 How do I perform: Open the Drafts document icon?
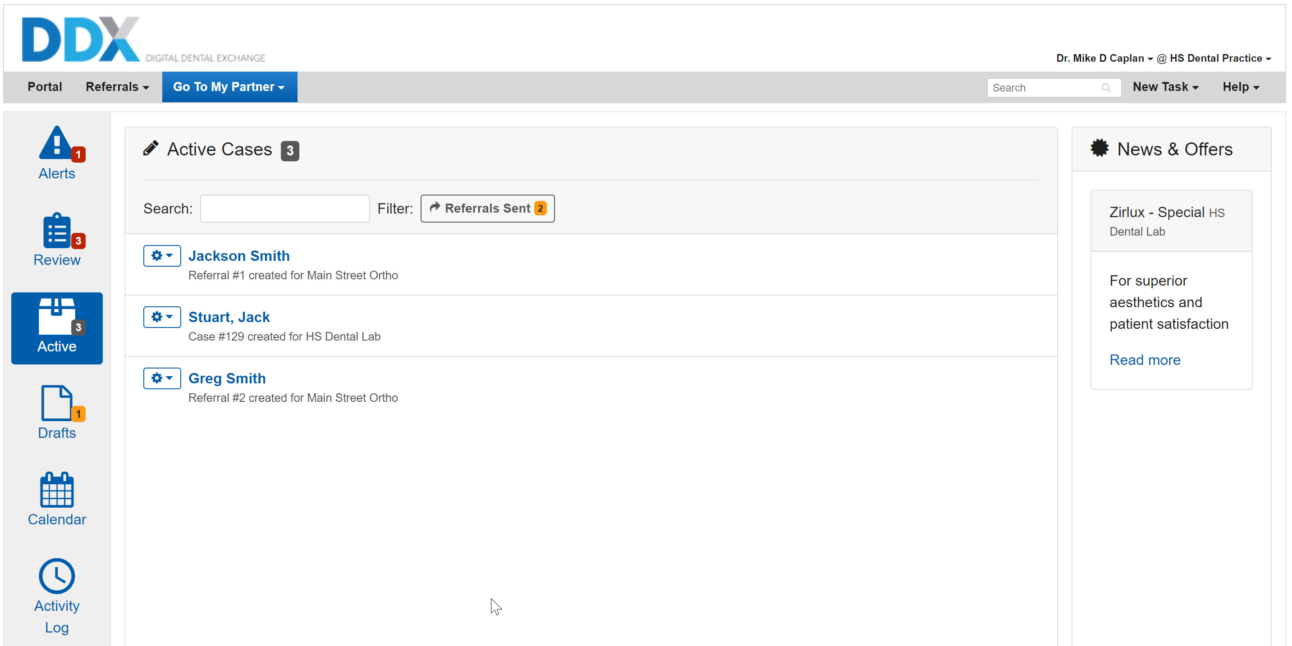point(57,403)
